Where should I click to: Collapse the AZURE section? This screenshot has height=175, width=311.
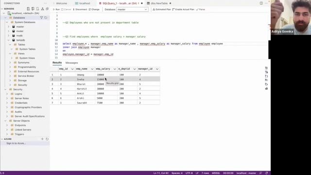[2, 139]
